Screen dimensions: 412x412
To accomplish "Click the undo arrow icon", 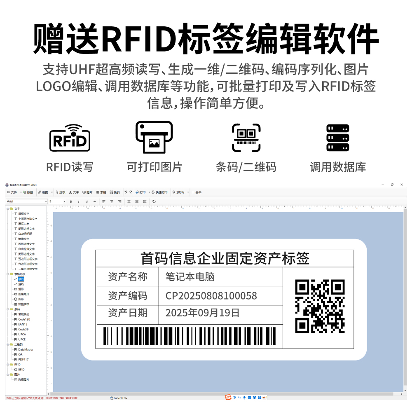I will pos(126,192).
